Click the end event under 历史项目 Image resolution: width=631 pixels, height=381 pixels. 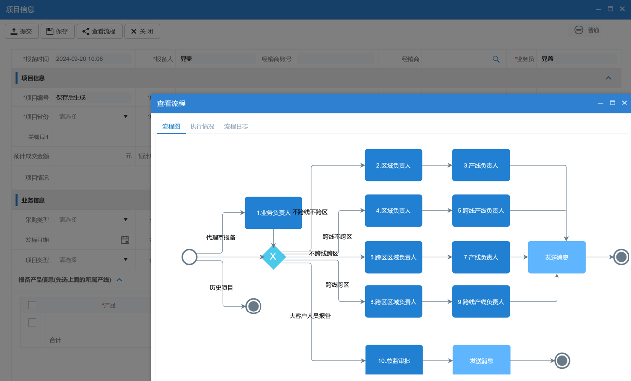click(x=253, y=306)
